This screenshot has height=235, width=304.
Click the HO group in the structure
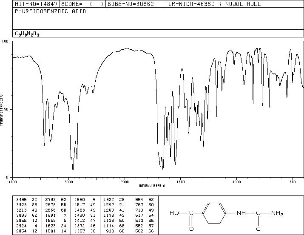pos(174,213)
